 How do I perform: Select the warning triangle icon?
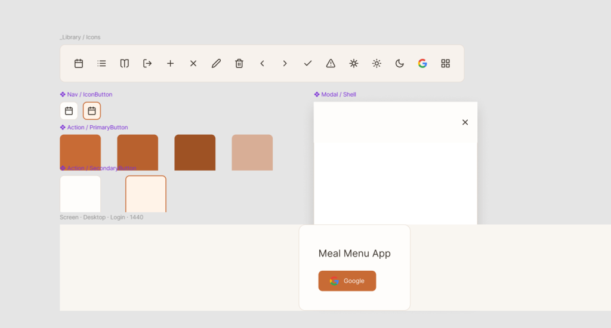point(331,63)
